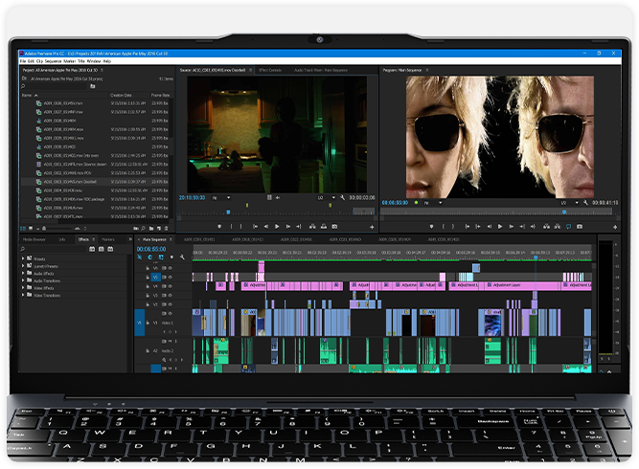This screenshot has height=469, width=639.
Task: Click the Add Marker icon in the Source monitor
Action: point(219,226)
